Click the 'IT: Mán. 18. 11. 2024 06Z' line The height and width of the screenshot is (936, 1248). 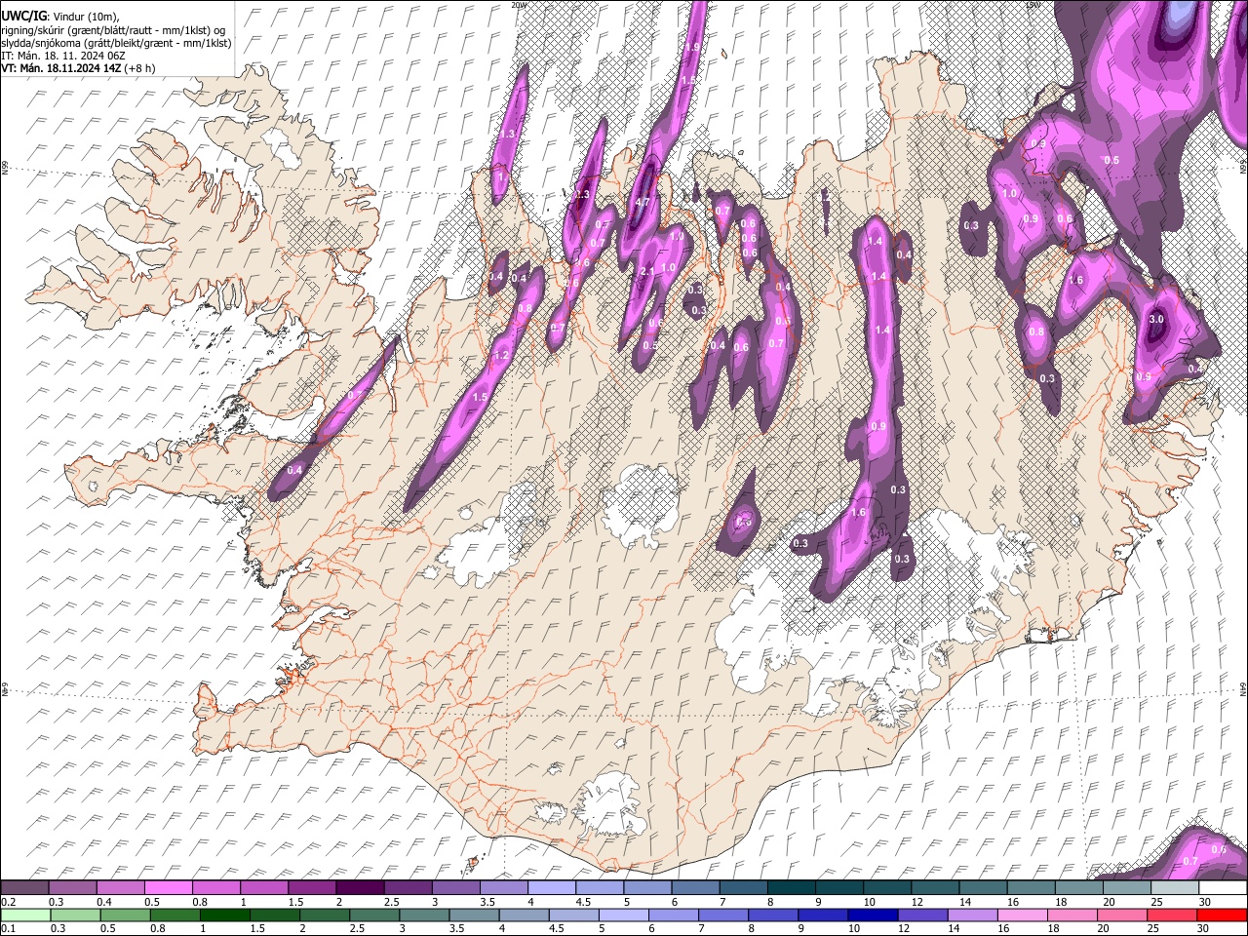(x=62, y=56)
